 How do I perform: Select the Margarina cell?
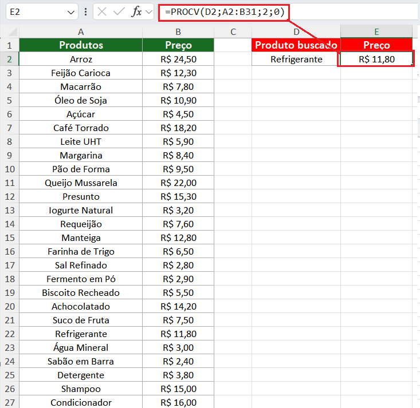click(x=81, y=155)
